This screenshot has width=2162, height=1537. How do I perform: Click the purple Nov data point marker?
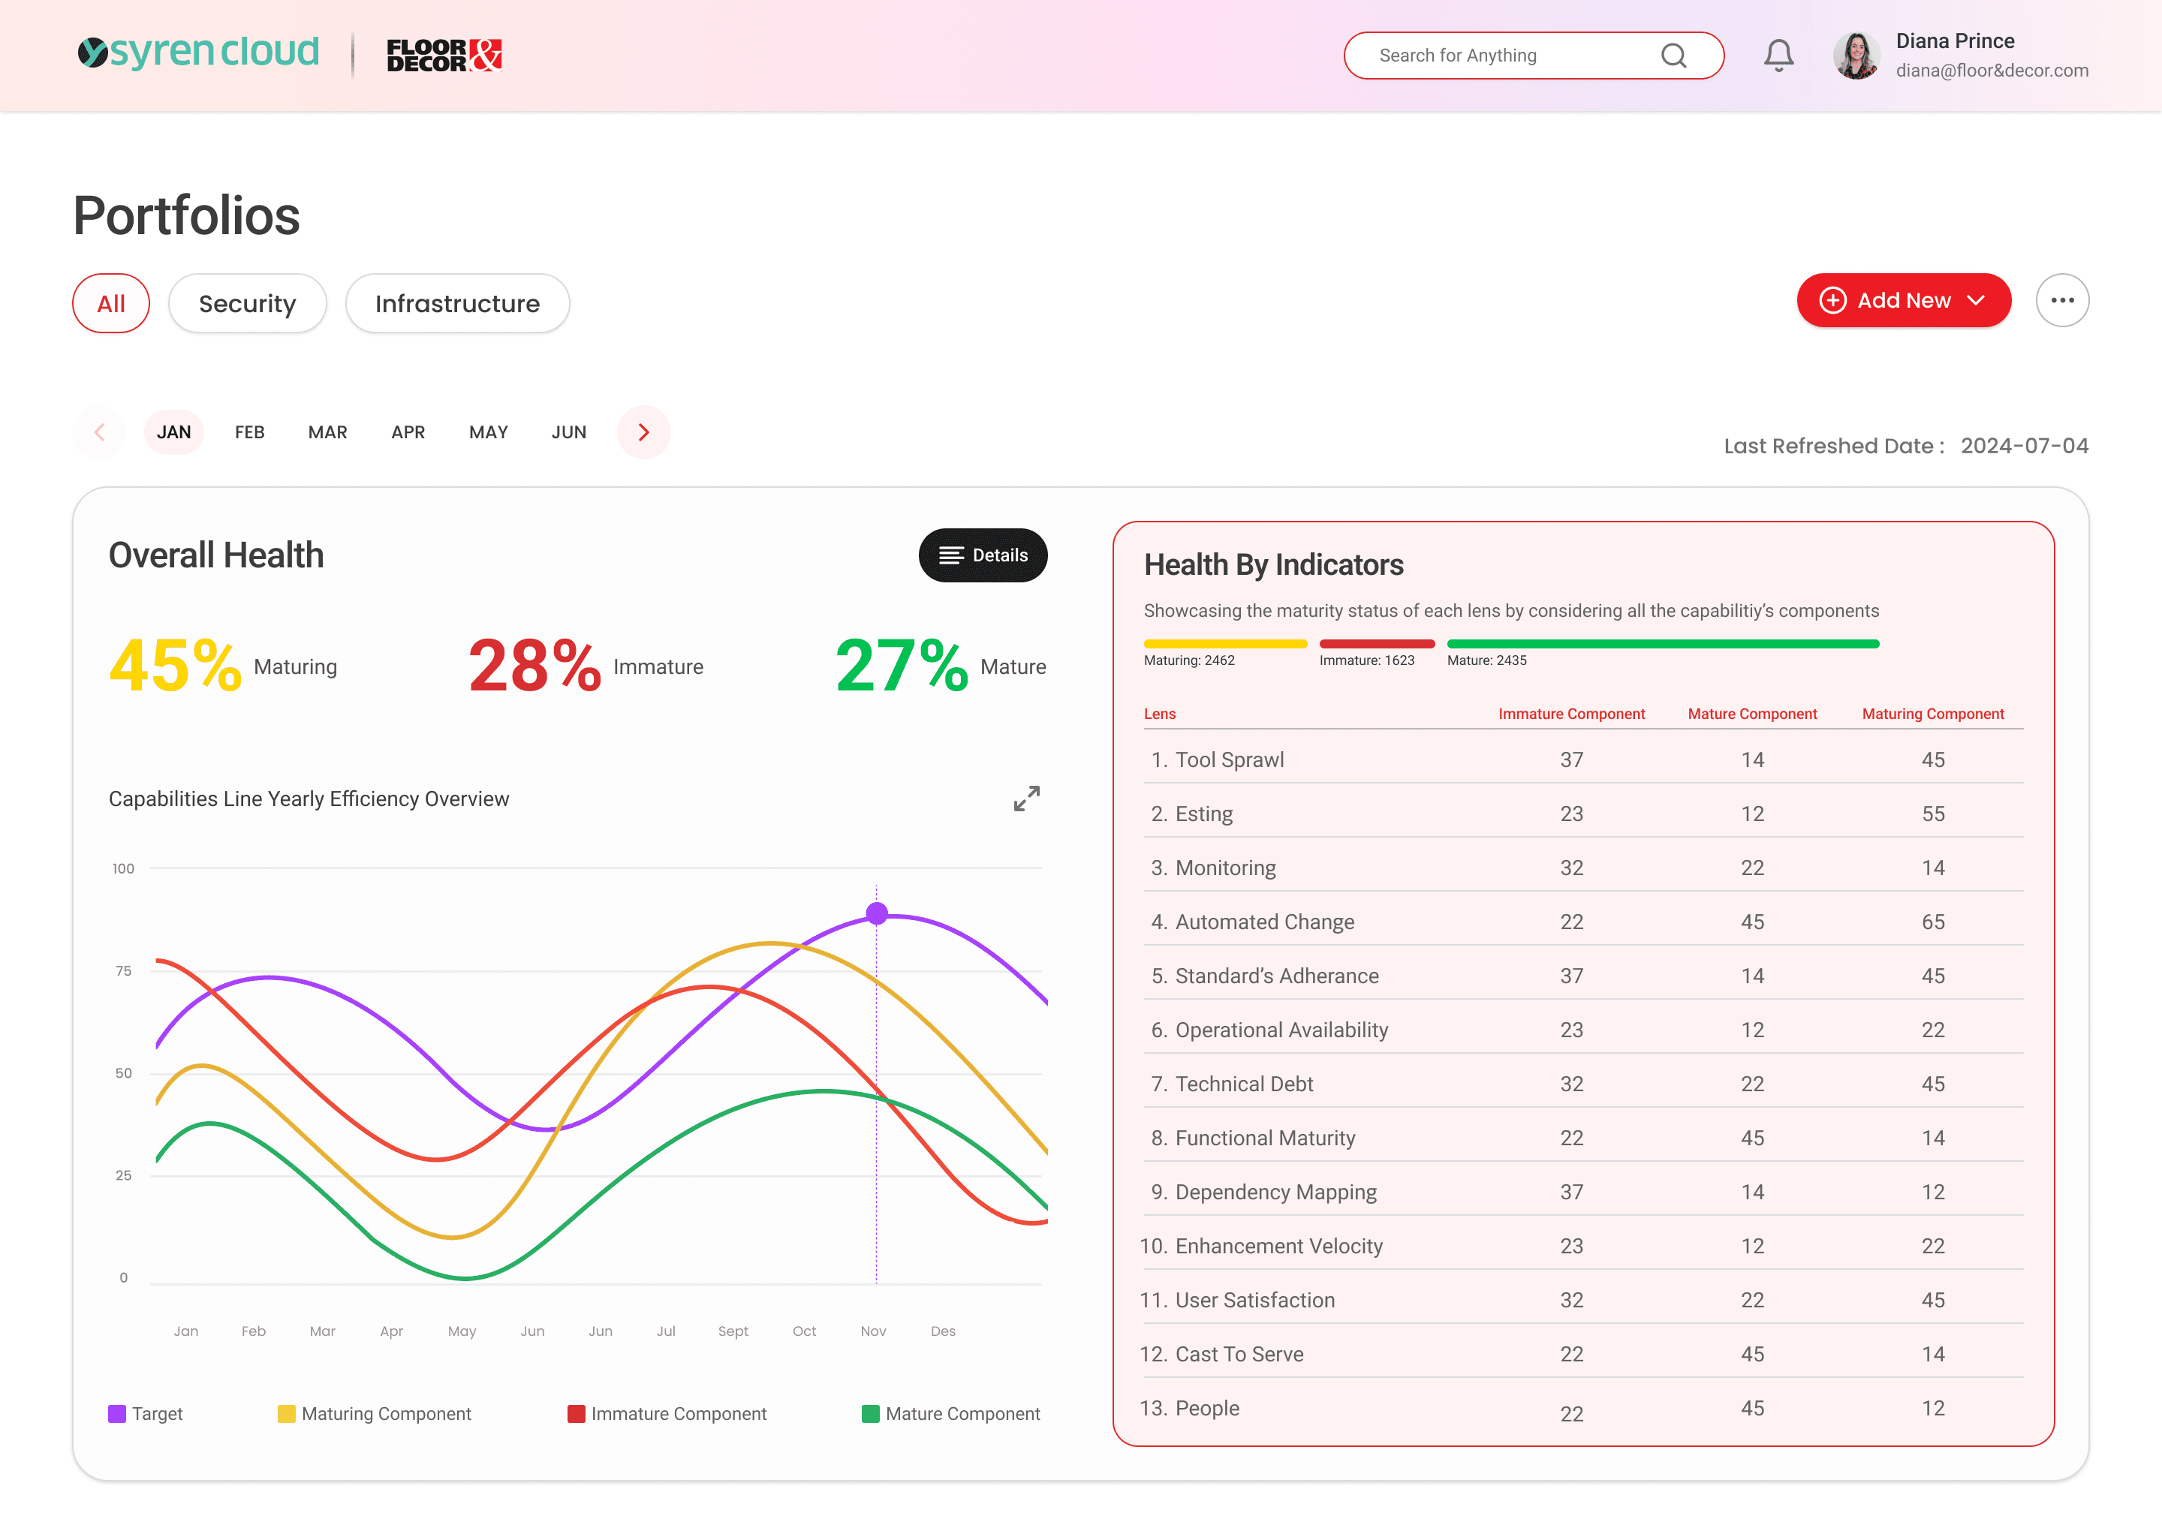pos(877,913)
